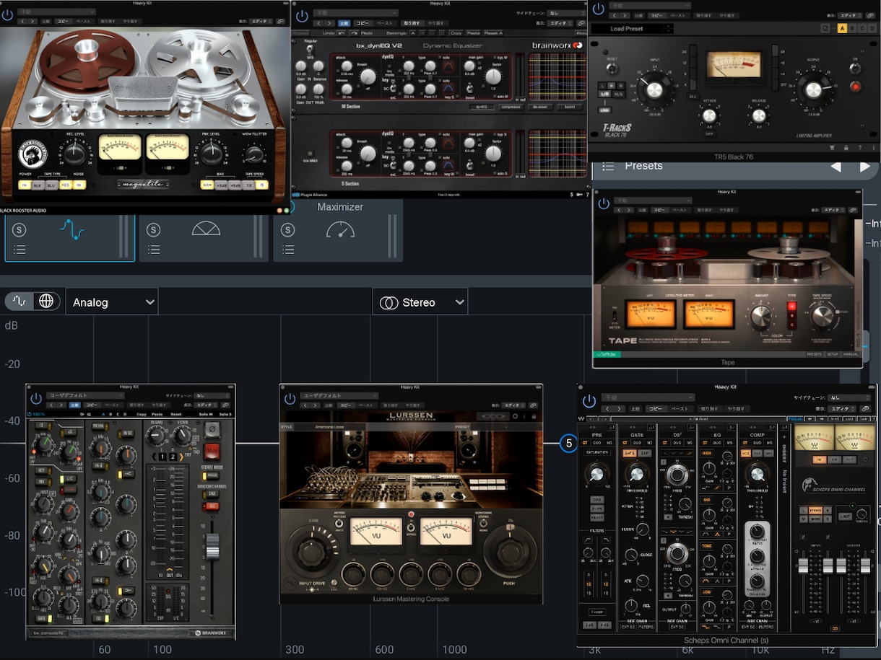881x660 pixels.
Task: Open the Analog mode dropdown
Action: click(x=112, y=302)
